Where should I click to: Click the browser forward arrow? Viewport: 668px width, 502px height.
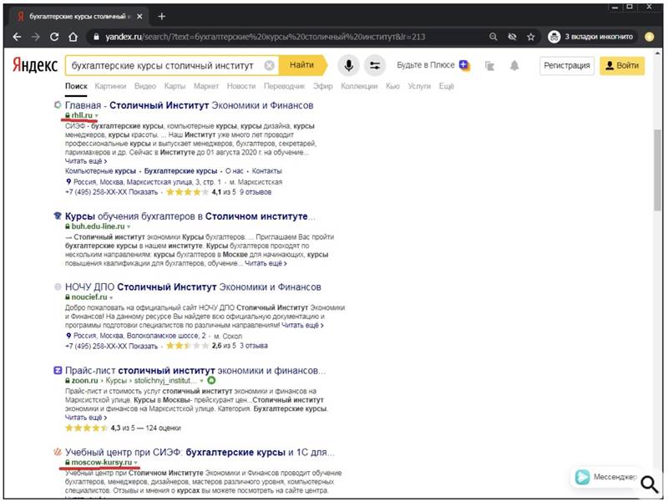point(35,37)
